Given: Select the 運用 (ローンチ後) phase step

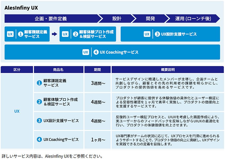Looking at the screenshot, I should [193, 19].
